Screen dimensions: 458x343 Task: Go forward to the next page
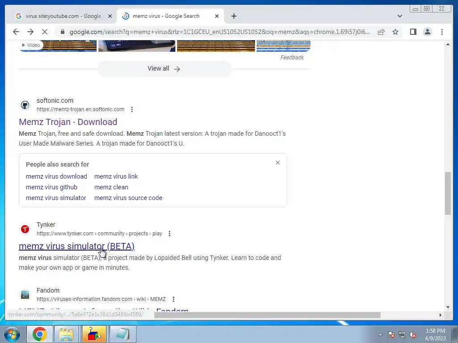[x=30, y=32]
